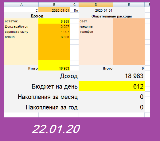Image resolution: width=160 pixels, height=141 pixels.
Task: Click empty amount cell beside 'телефон'
Action: click(x=129, y=32)
